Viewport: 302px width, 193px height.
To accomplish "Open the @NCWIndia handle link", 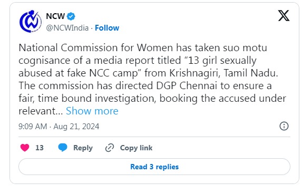I will [67, 28].
